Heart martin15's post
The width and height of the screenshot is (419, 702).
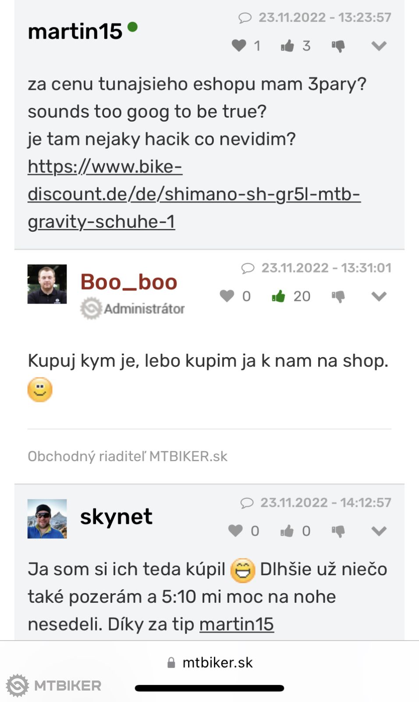[x=239, y=46]
